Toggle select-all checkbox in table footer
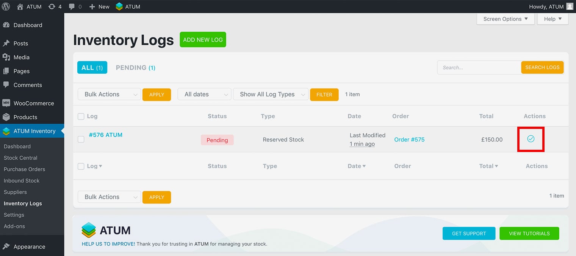This screenshot has height=256, width=576. [x=81, y=166]
